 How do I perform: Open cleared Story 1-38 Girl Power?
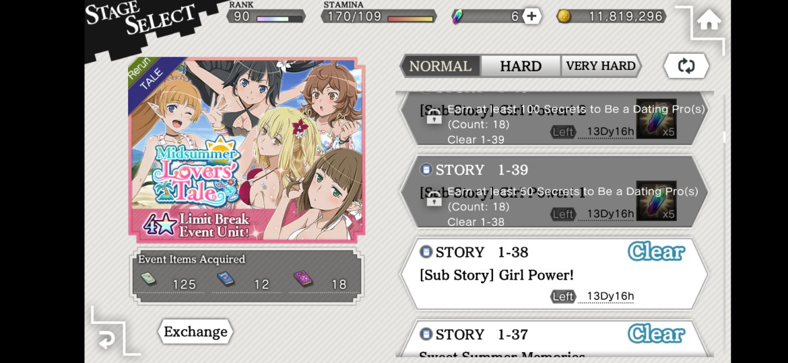click(554, 274)
